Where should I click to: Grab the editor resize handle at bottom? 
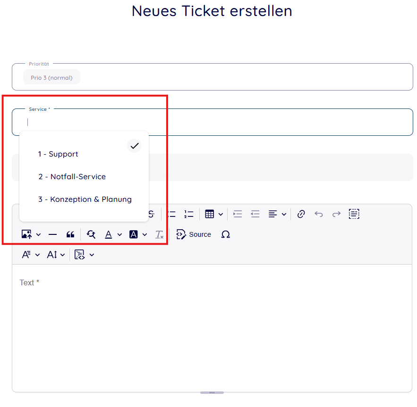pos(212,392)
